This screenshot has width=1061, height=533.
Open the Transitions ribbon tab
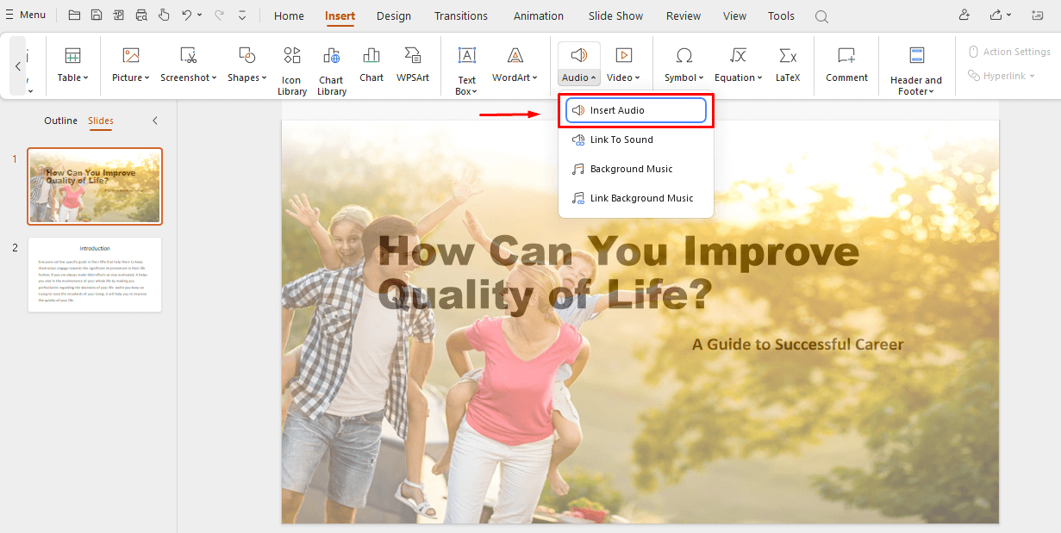click(x=460, y=15)
